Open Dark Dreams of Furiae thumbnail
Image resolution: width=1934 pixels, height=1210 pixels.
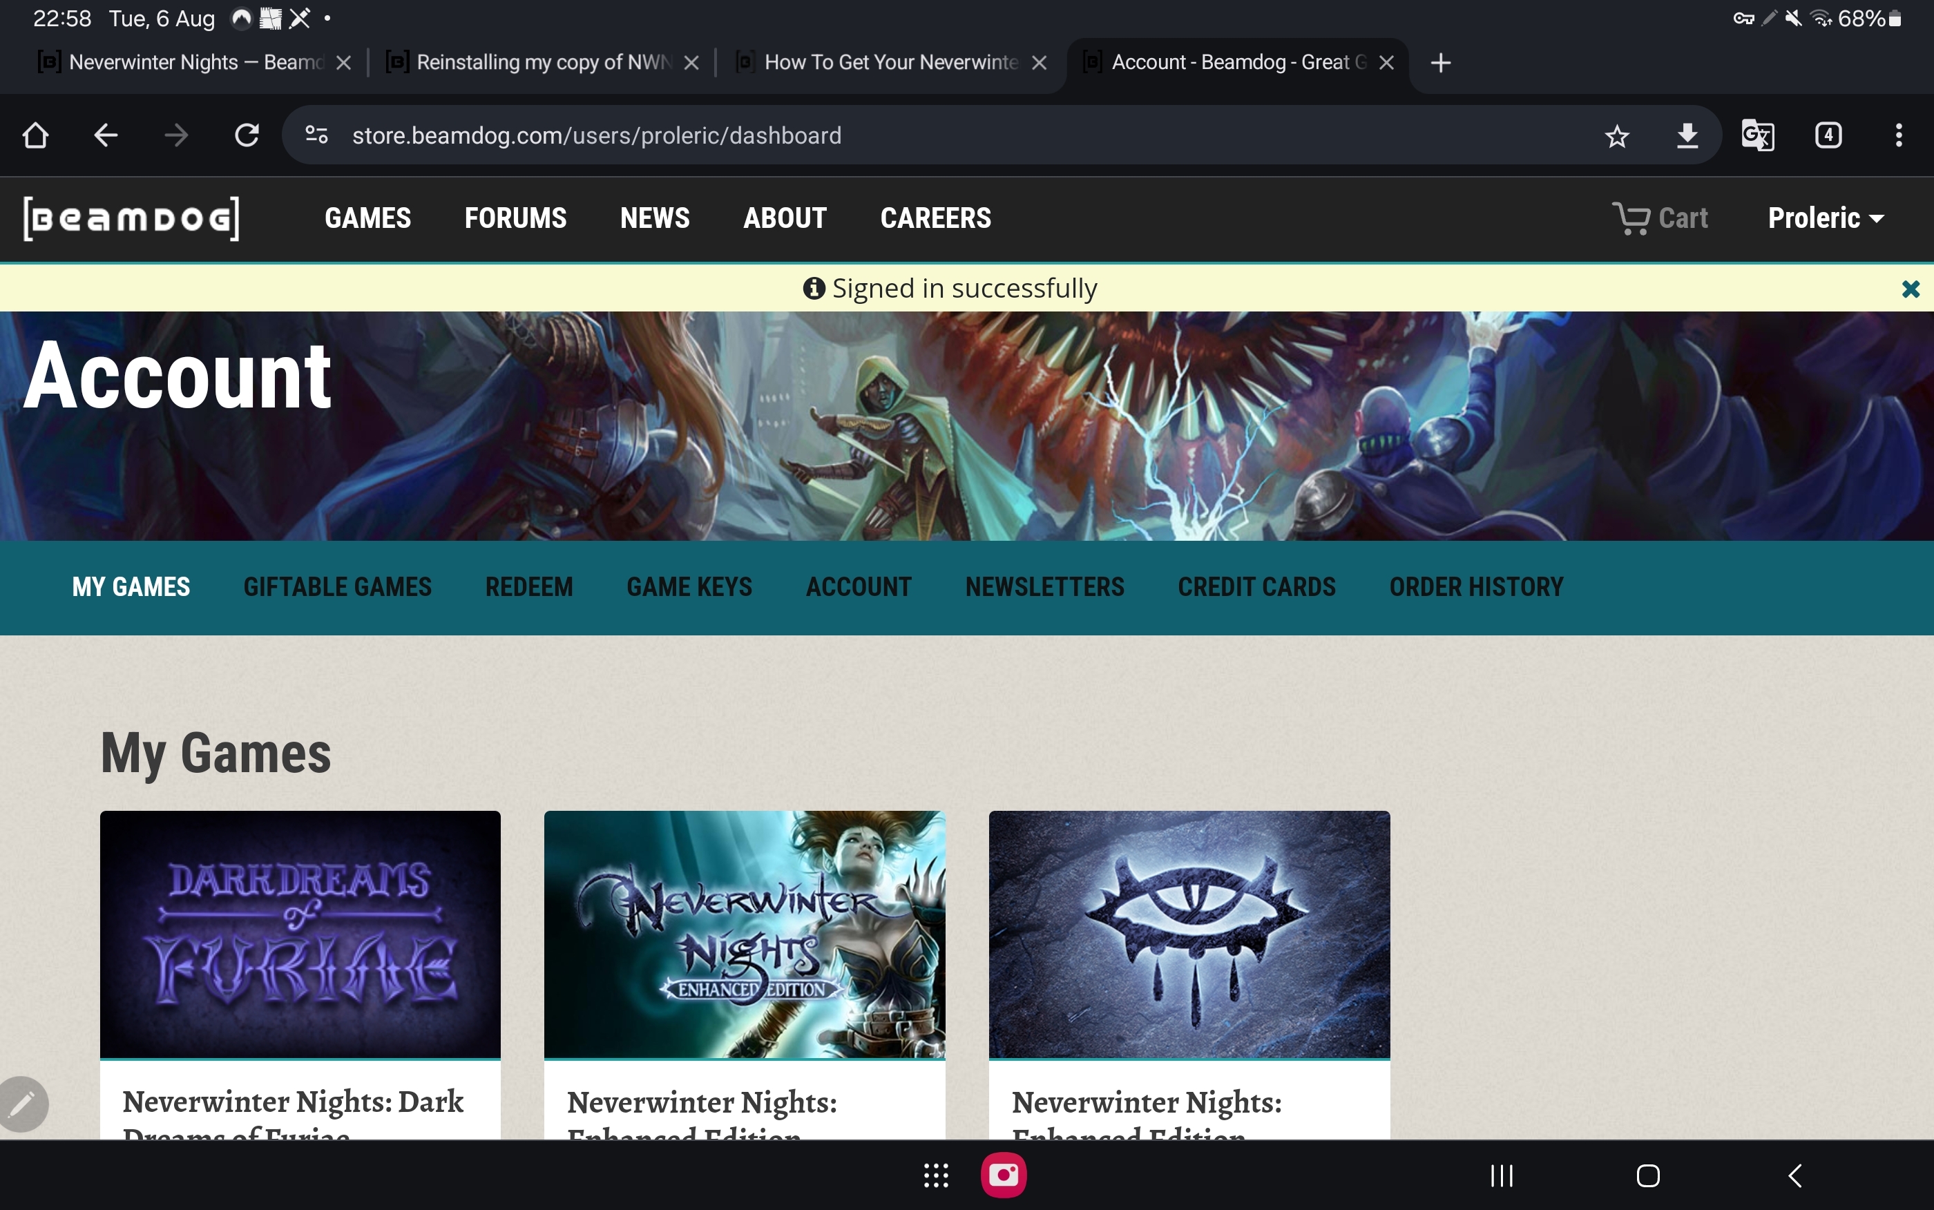[x=300, y=934]
